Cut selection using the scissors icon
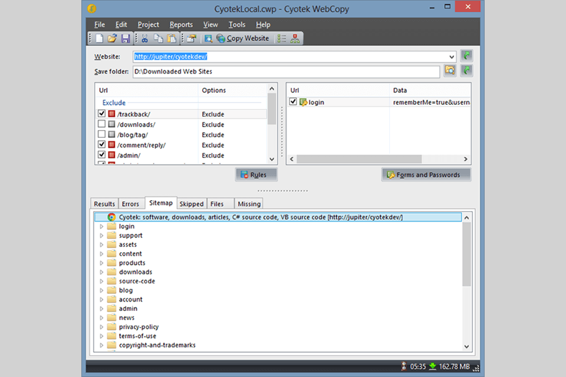566x377 pixels. coord(145,38)
